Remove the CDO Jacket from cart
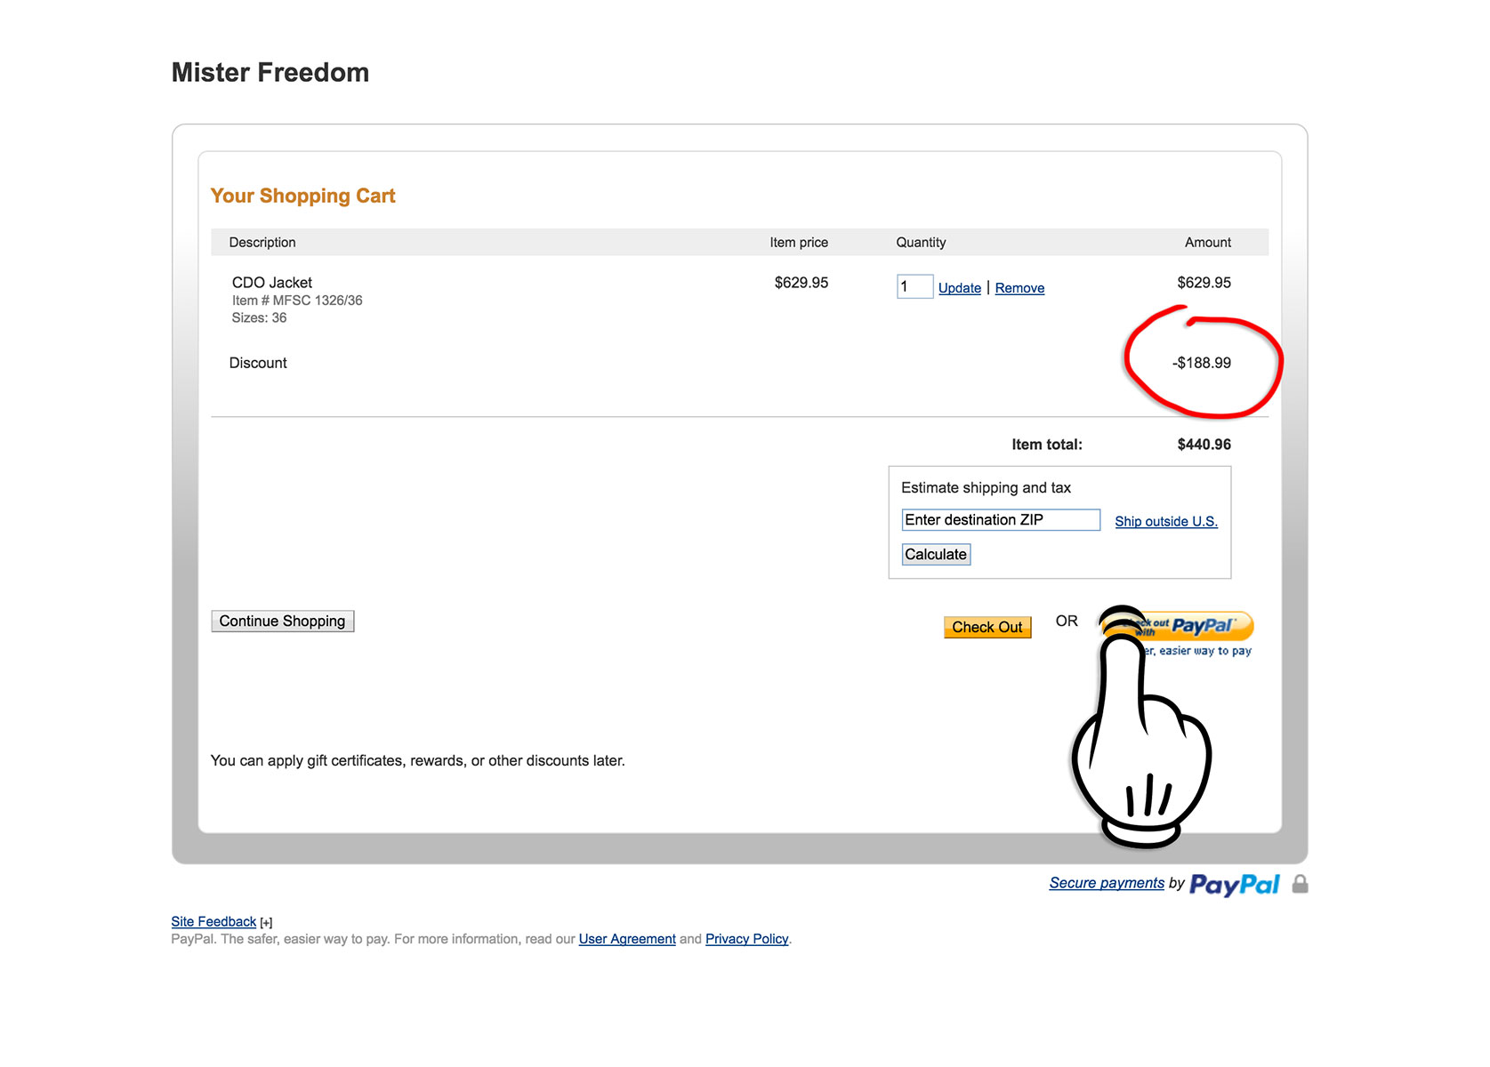This screenshot has width=1490, height=1067. pos(1019,288)
